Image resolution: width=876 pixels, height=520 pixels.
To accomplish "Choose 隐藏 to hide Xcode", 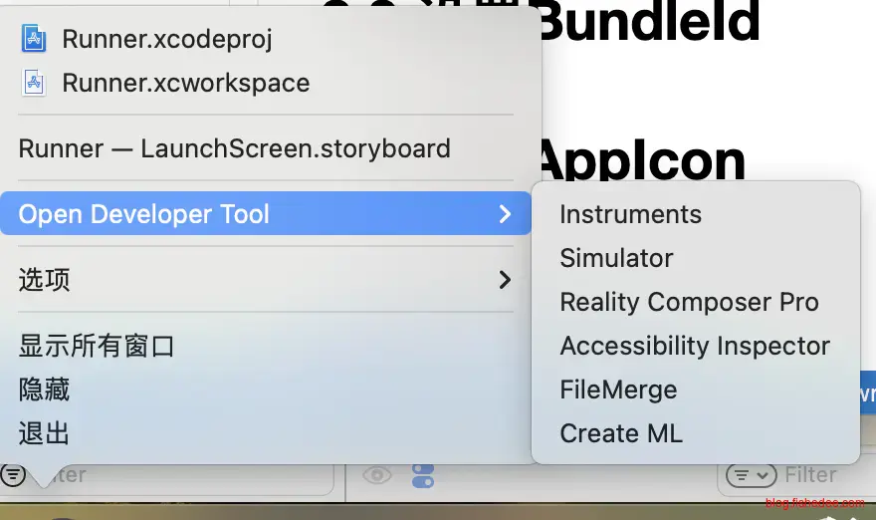I will (45, 390).
